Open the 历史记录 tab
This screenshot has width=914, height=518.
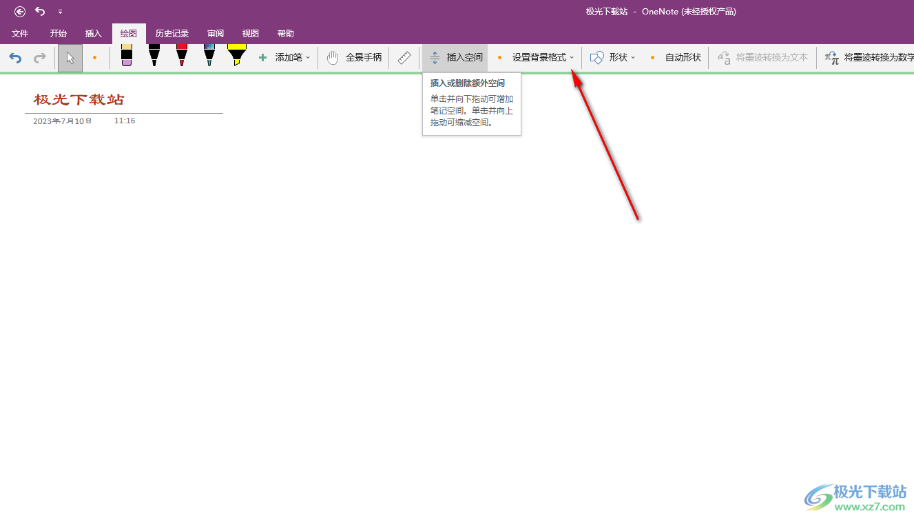click(172, 33)
